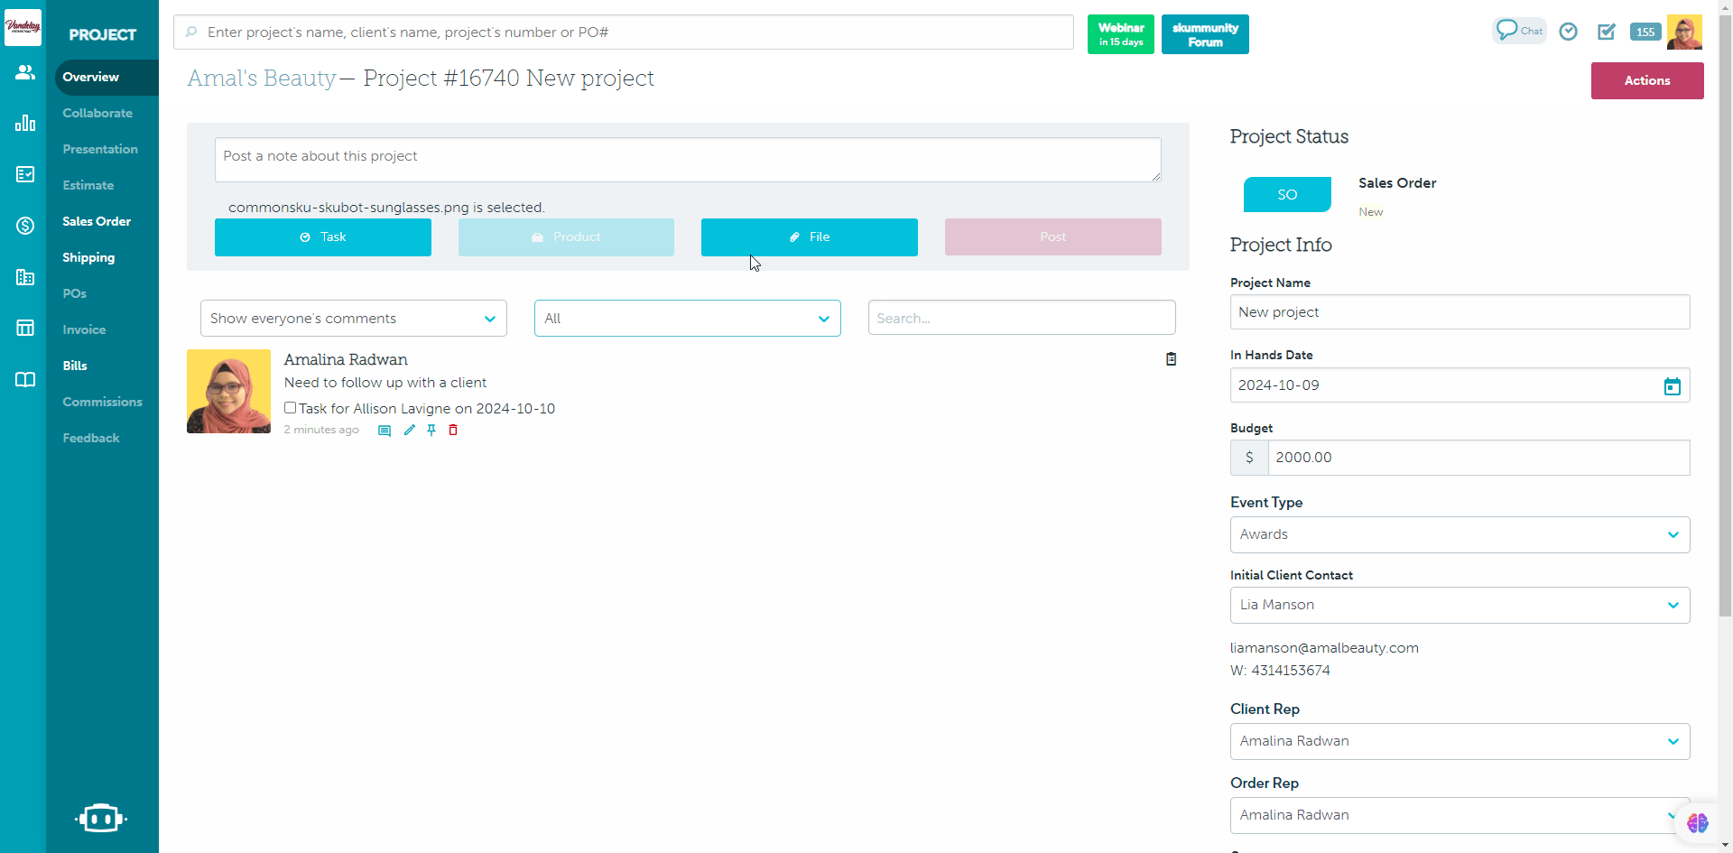Open calendar picker for In Hands Date
Image resolution: width=1733 pixels, height=853 pixels.
click(1672, 386)
